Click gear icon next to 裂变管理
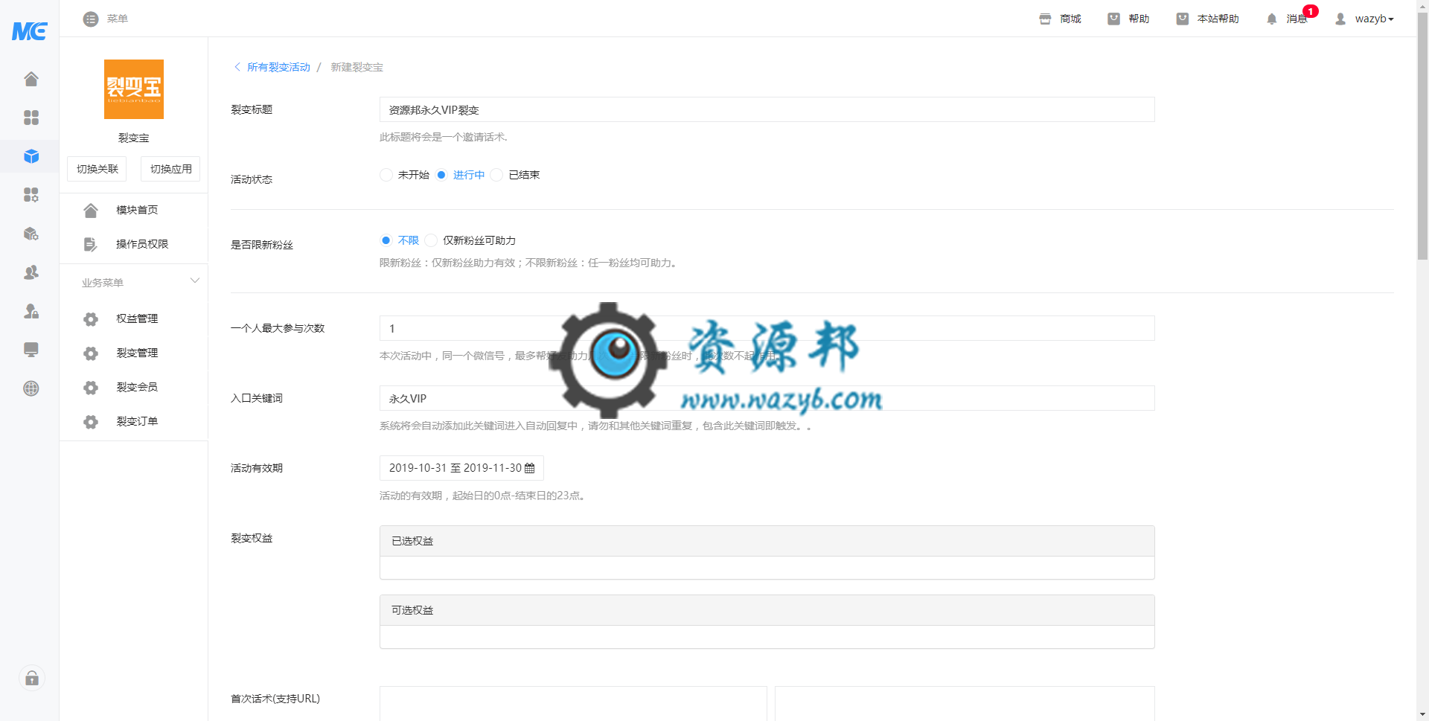 click(x=91, y=353)
